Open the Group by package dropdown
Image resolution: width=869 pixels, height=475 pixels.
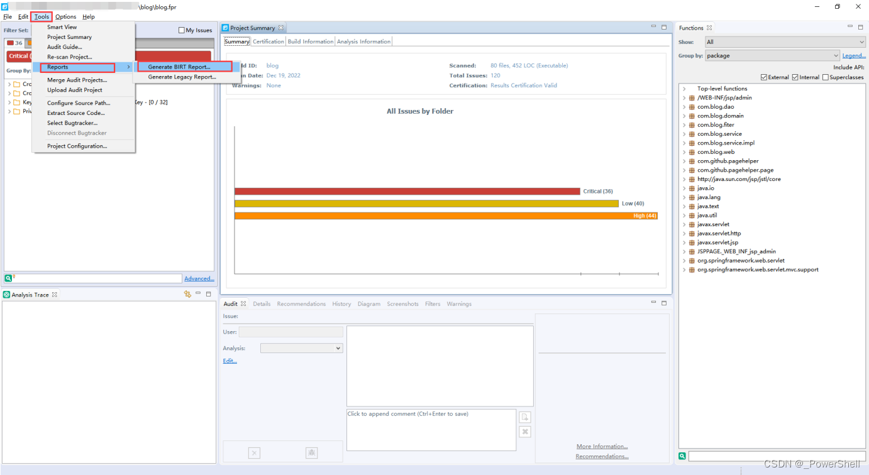coord(772,55)
